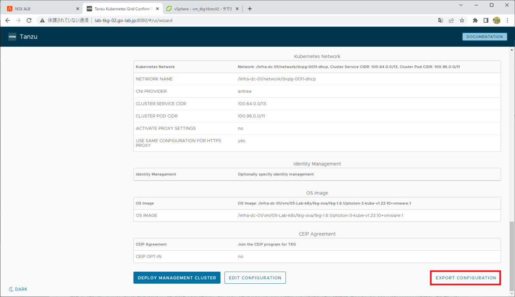
Task: Click the translate page icon
Action: click(440, 20)
